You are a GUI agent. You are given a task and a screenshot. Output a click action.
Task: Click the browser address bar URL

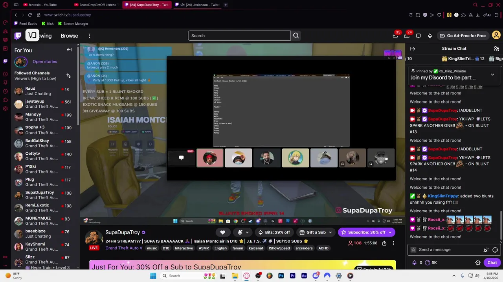[x=68, y=15]
